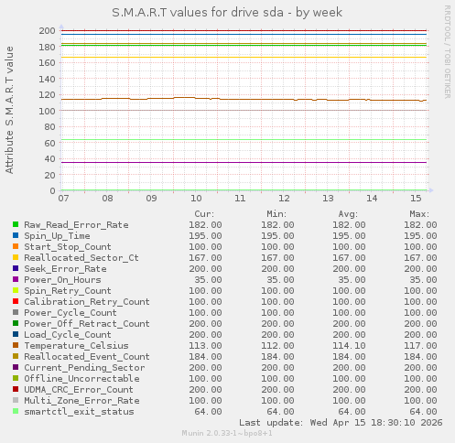This screenshot has width=455, height=443.
Task: Click the Reallocated_Event_Count legend label
Action: pyautogui.click(x=87, y=357)
